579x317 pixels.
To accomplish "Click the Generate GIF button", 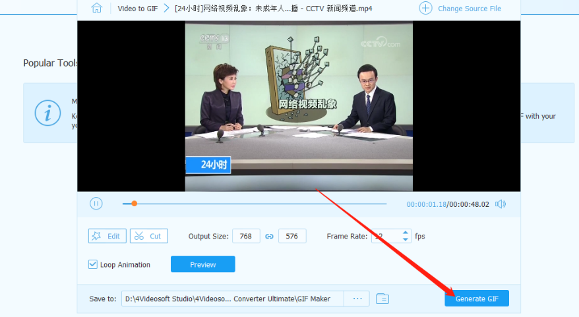I will 477,299.
